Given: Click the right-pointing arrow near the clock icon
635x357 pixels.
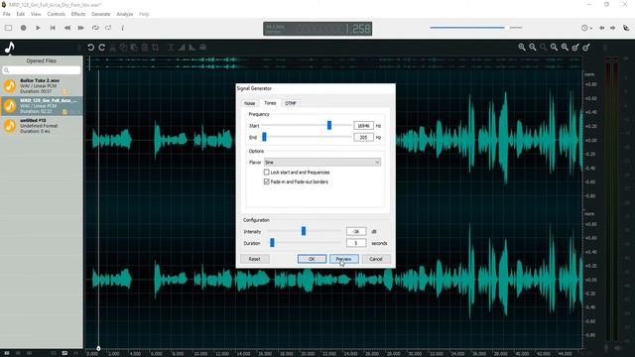Looking at the screenshot, I should tap(613, 28).
